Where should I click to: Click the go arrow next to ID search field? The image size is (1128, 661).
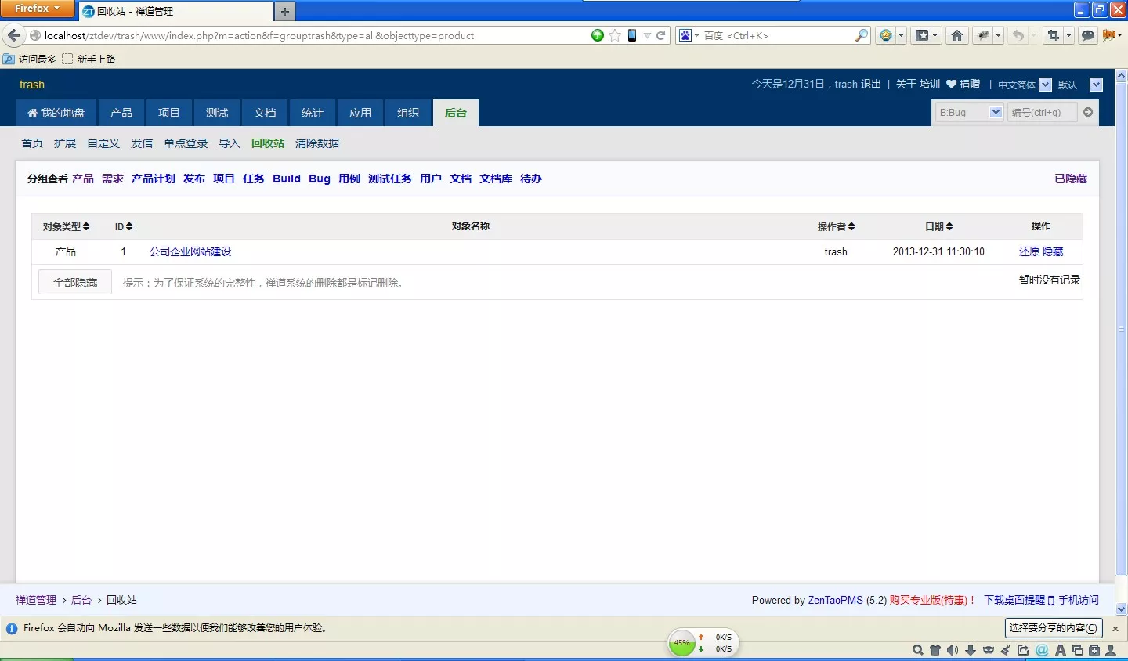pos(1088,112)
